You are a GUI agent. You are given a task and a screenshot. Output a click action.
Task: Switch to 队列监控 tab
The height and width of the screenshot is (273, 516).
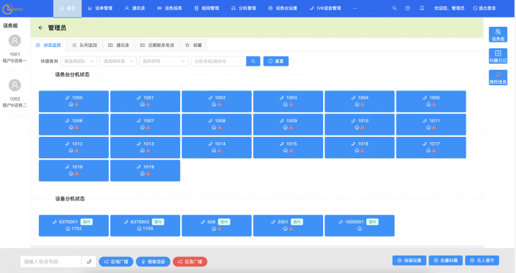click(x=85, y=46)
